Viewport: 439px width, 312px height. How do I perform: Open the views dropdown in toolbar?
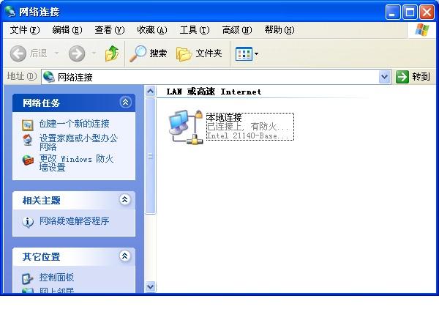pos(247,53)
